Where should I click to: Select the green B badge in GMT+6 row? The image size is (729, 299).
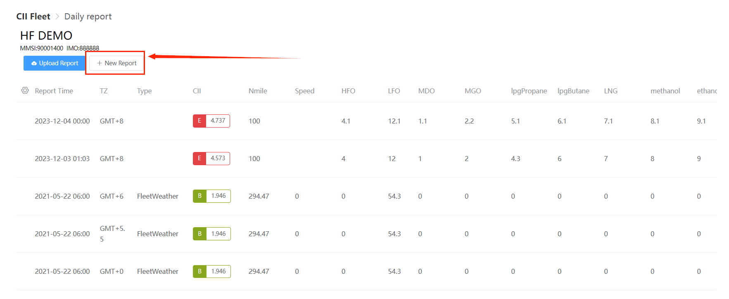pyautogui.click(x=212, y=196)
